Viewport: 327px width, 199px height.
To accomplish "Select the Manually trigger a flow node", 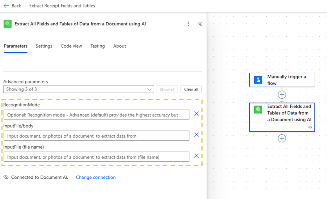I will pos(286,80).
